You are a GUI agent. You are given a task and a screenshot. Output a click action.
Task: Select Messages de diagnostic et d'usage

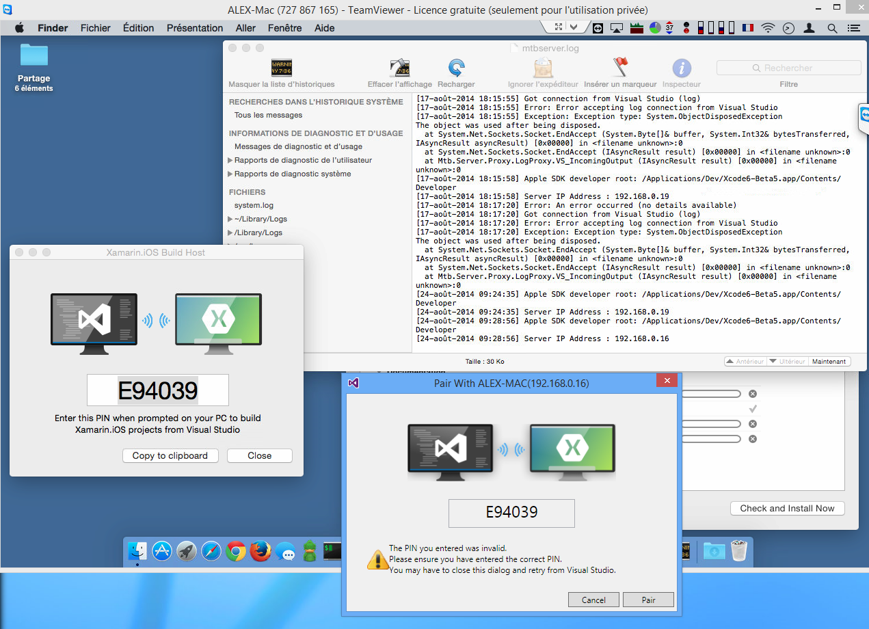click(298, 146)
